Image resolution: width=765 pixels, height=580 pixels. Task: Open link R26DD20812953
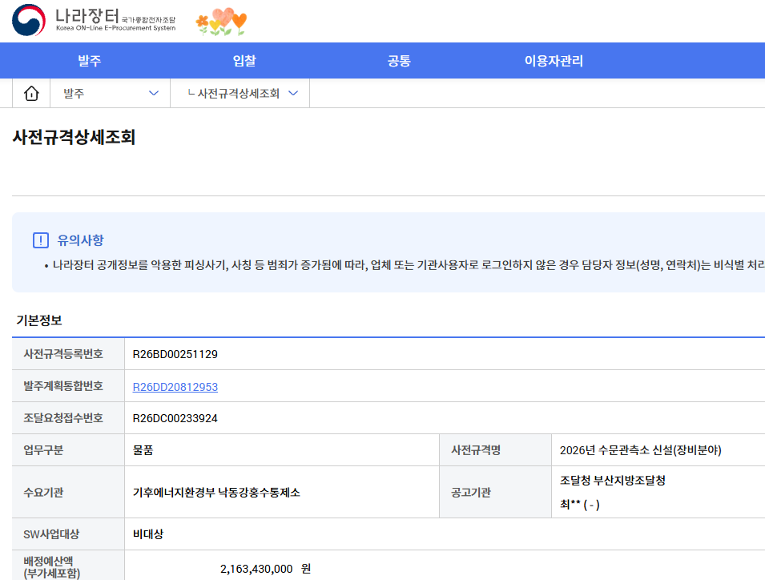(x=175, y=387)
